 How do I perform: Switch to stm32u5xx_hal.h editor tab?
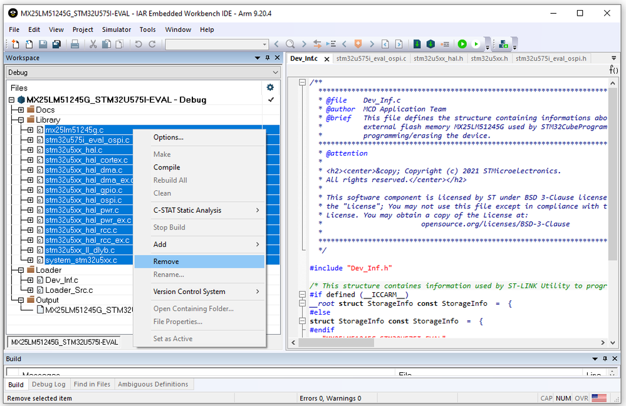tap(438, 58)
